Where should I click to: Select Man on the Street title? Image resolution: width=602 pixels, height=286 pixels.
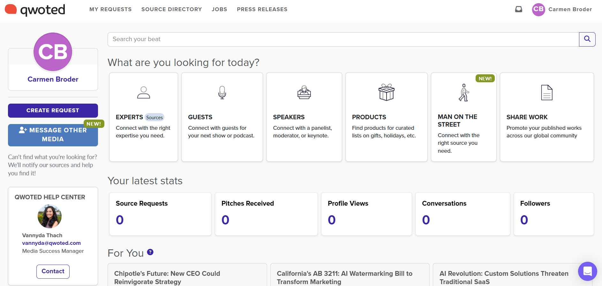pyautogui.click(x=457, y=121)
